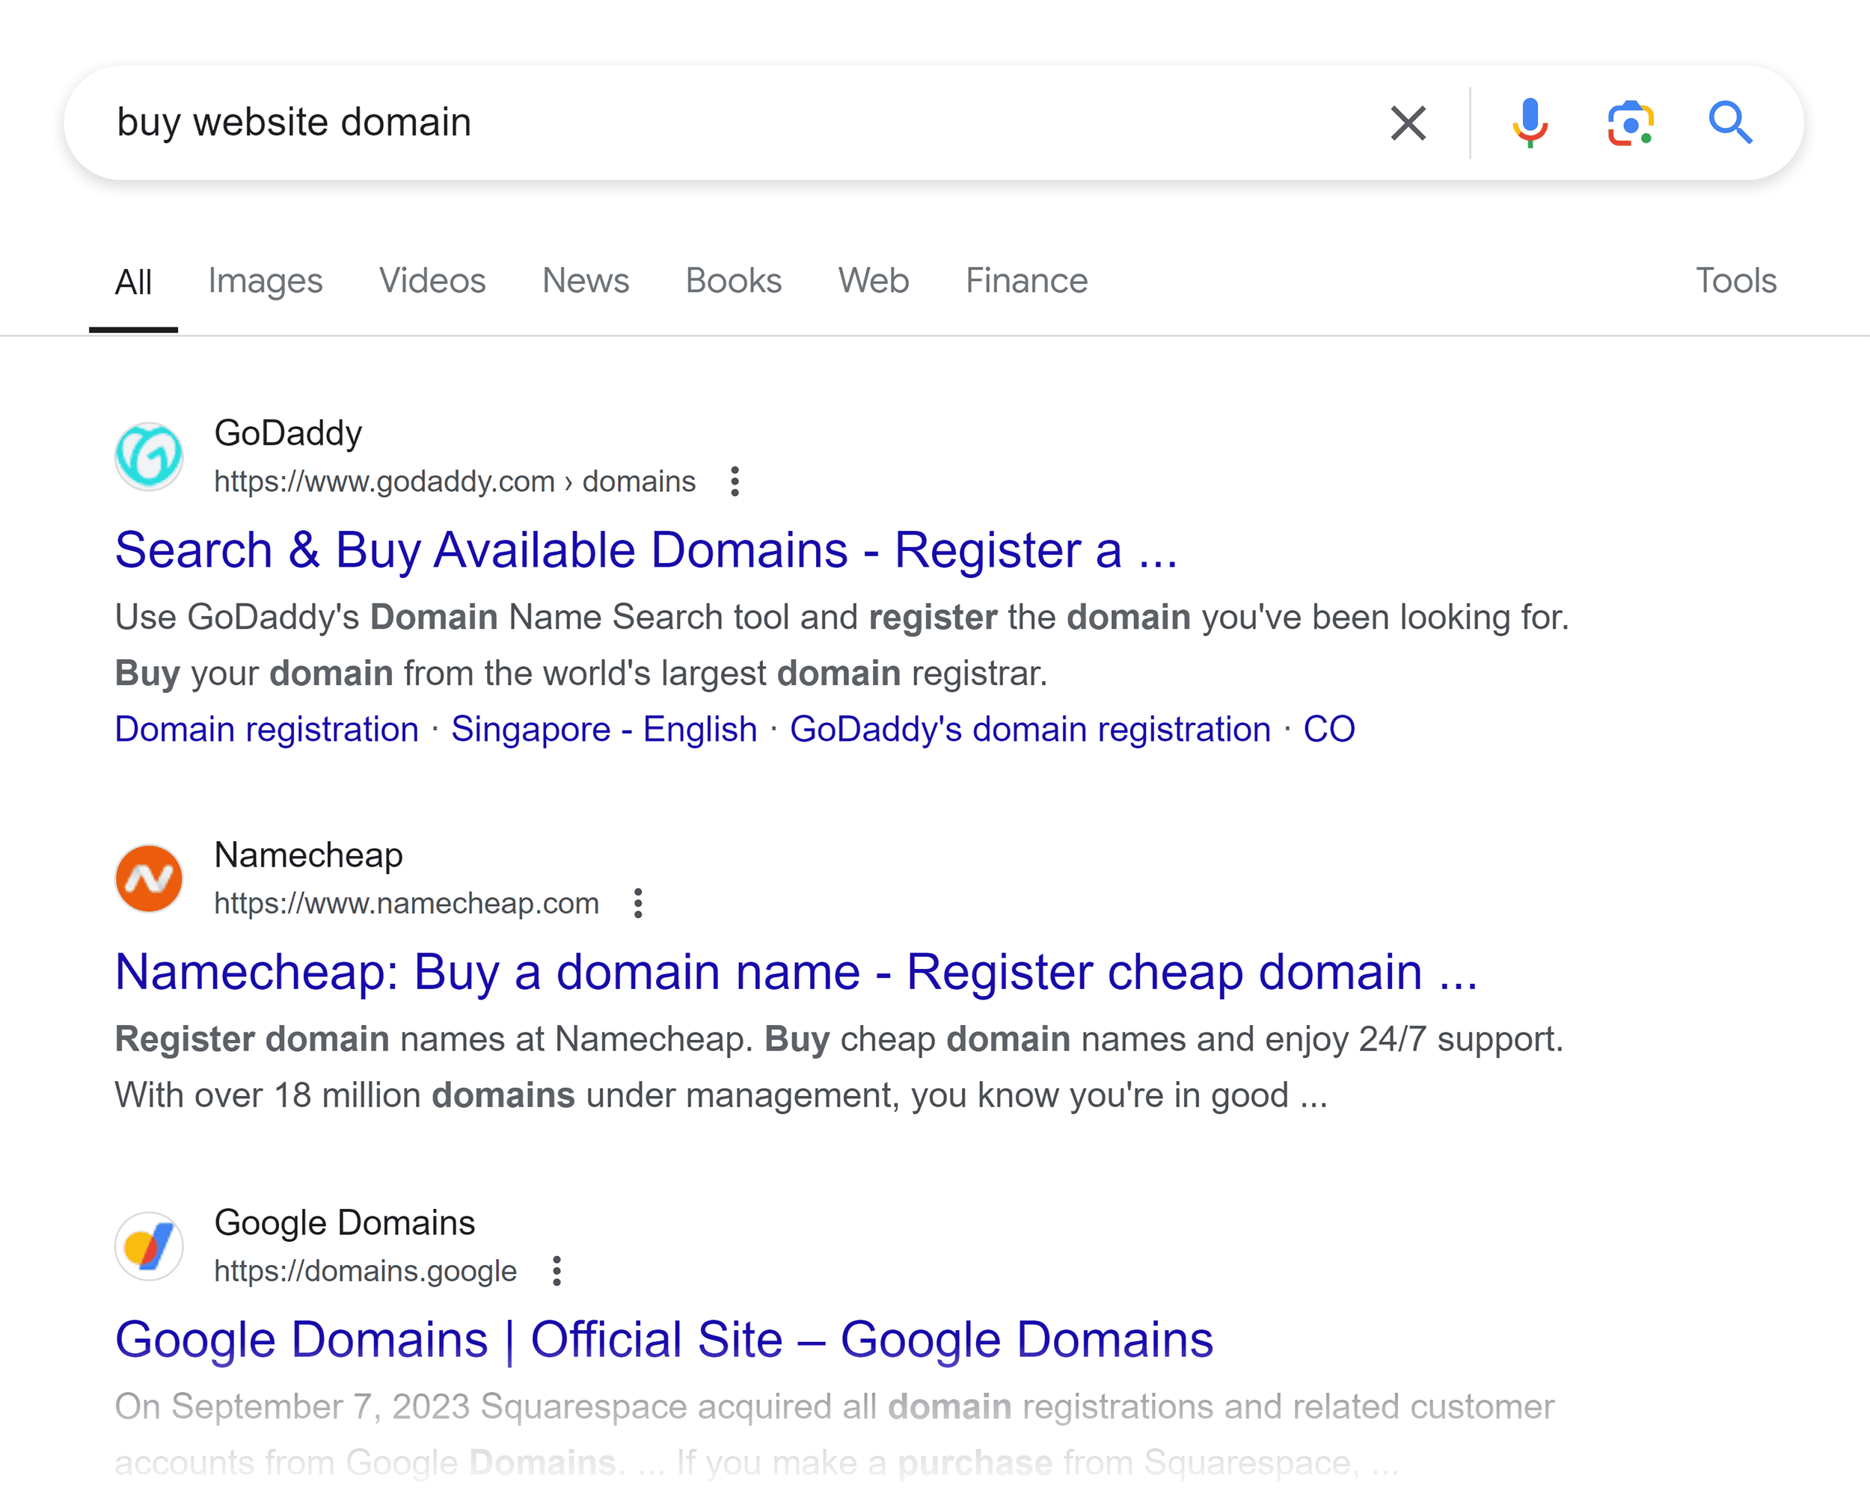Switch to the News tab

(x=586, y=281)
